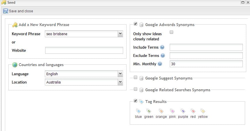The height and width of the screenshot is (131, 250).
Task: Uncheck the Tag Results checkbox
Action: (x=136, y=101)
